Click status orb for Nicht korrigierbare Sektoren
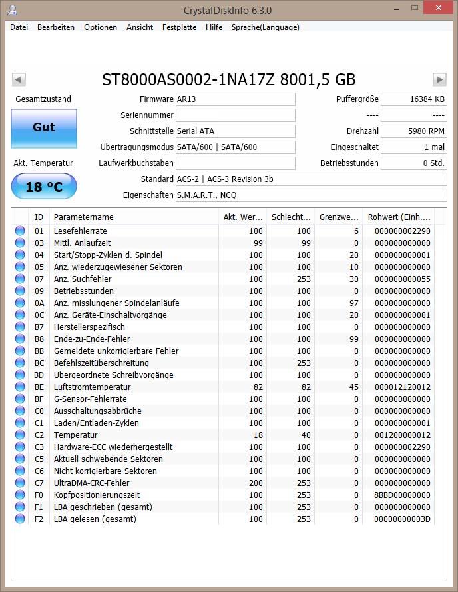 pyautogui.click(x=20, y=471)
